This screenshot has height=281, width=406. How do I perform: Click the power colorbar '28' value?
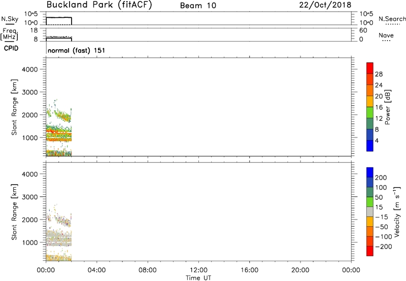coord(379,74)
